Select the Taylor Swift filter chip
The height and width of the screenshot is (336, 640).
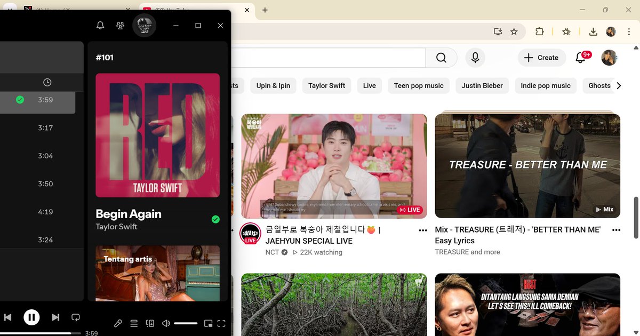326,85
